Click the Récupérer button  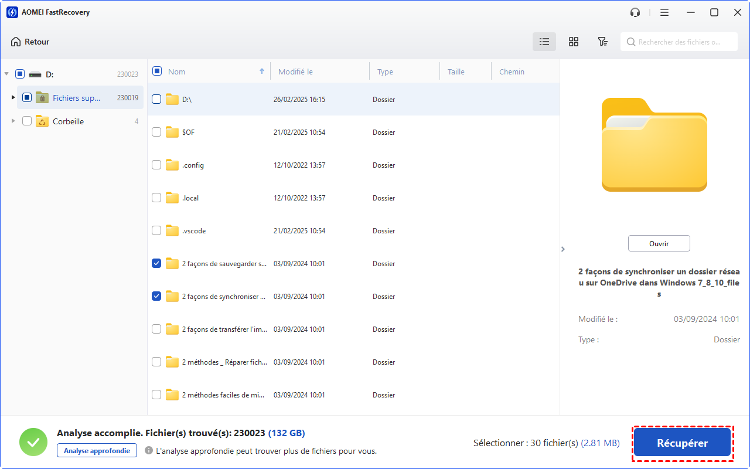[x=683, y=443]
